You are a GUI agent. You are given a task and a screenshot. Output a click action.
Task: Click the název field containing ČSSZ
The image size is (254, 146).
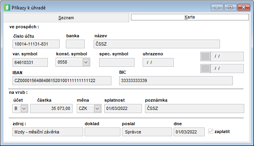[157, 44]
